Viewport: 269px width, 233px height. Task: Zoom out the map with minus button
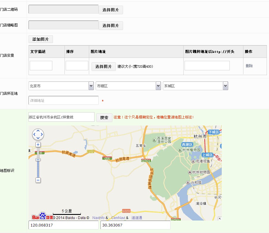38,180
